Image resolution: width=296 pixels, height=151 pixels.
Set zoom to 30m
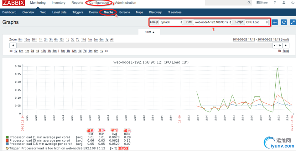pos(34,40)
